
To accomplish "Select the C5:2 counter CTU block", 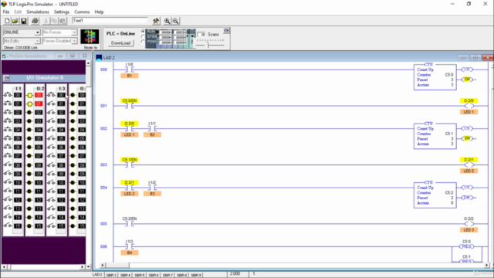I will [435, 195].
